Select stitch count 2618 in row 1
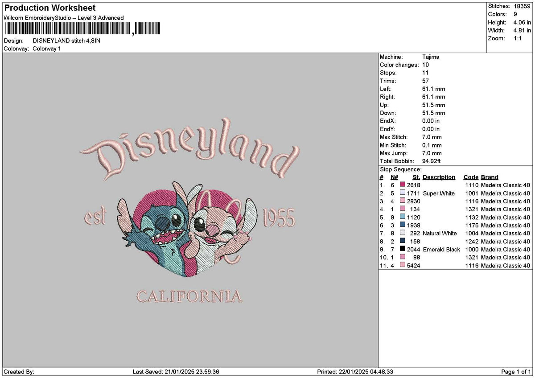The image size is (535, 378). tap(413, 185)
